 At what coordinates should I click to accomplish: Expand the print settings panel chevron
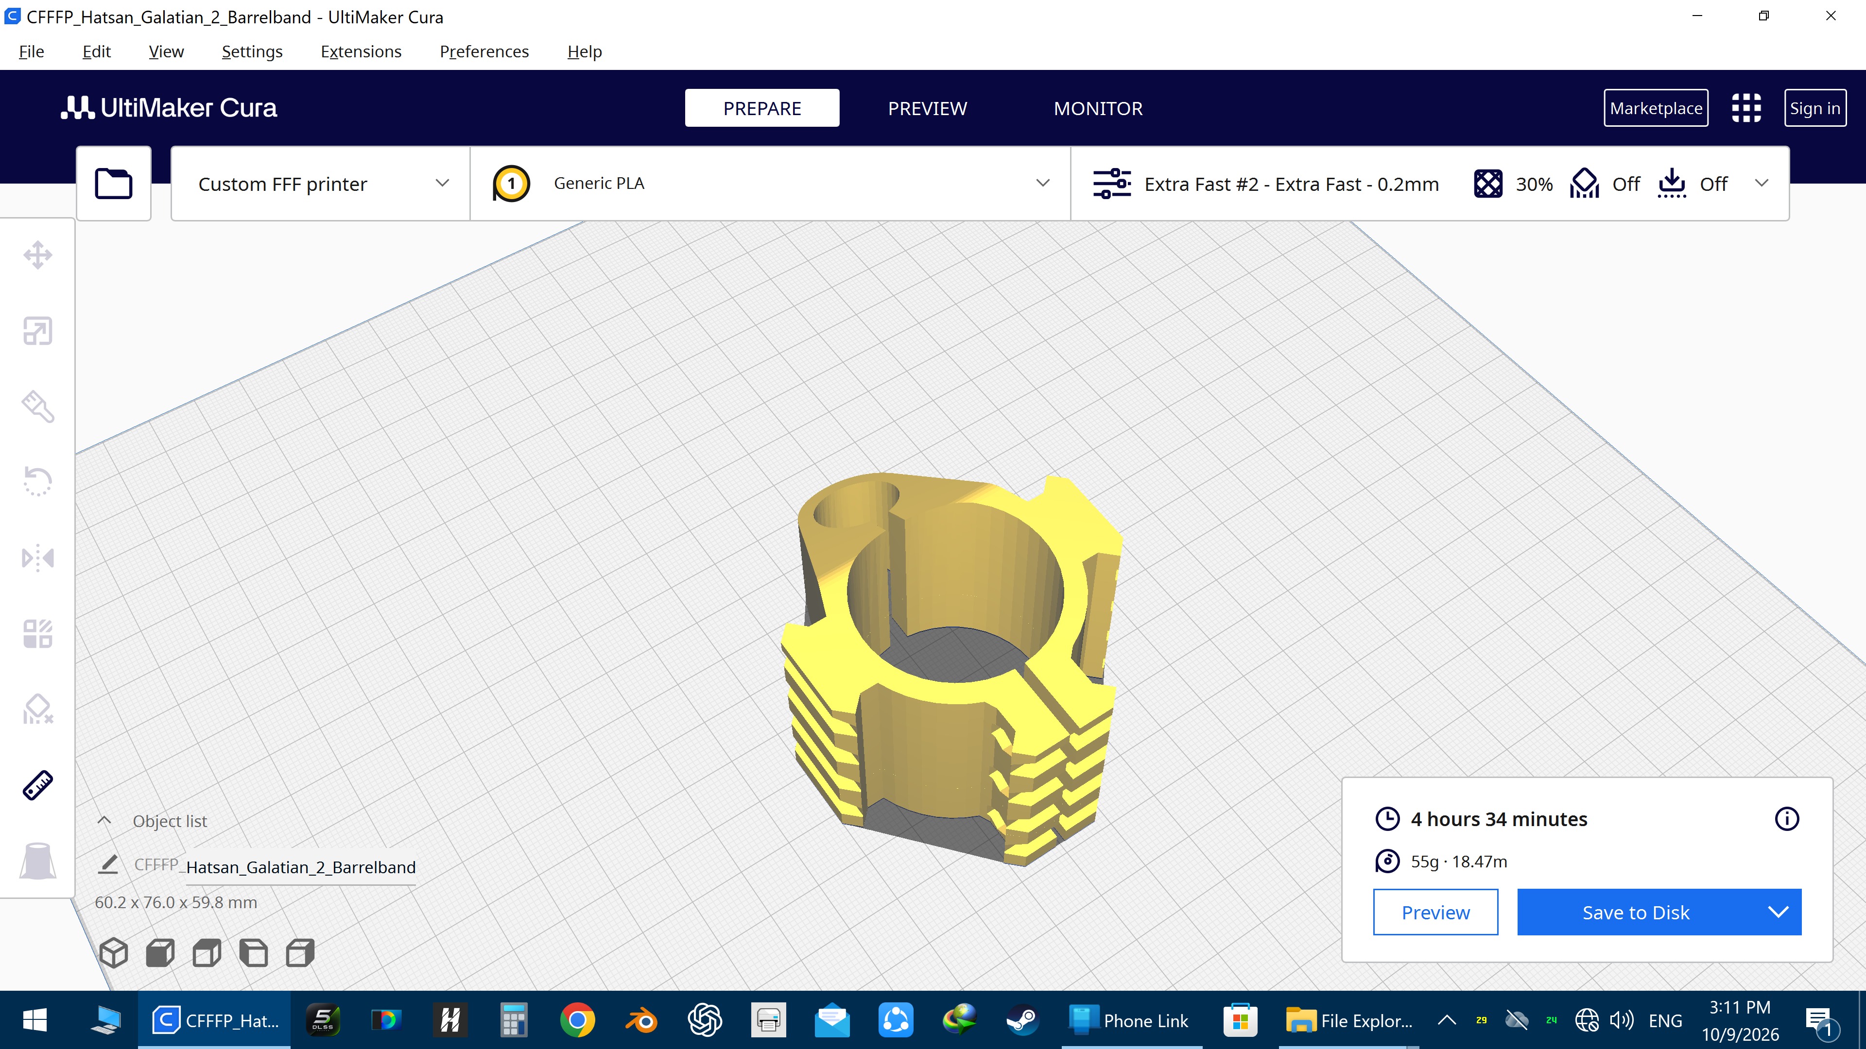1762,183
